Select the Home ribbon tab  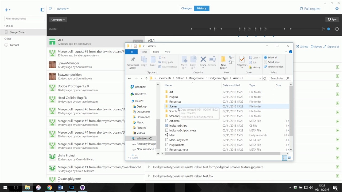144,52
